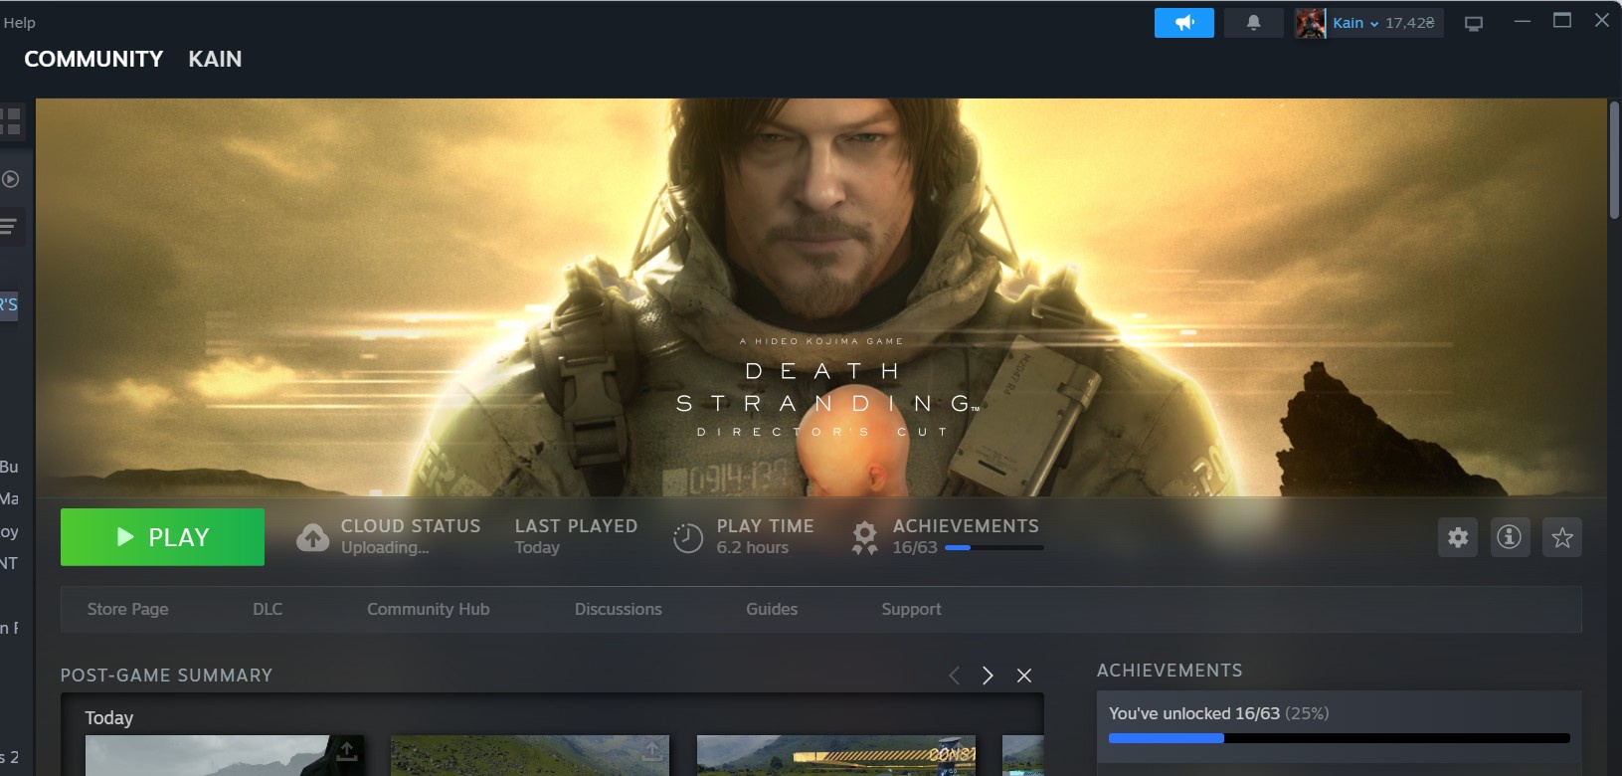Click the Kain profile avatar picture
1622x776 pixels.
1310,23
